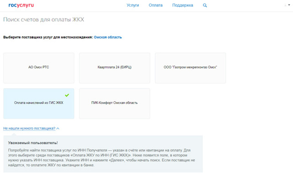Click the Уважаемый пользователь! heading
The height and width of the screenshot is (177, 293).
33,143
